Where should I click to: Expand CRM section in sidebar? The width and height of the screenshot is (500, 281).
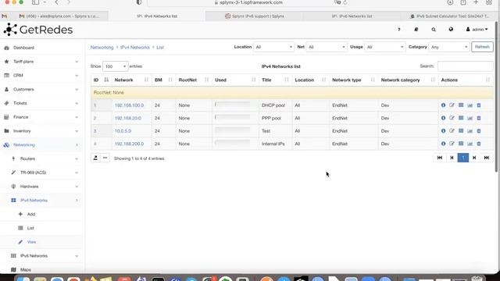pos(41,76)
